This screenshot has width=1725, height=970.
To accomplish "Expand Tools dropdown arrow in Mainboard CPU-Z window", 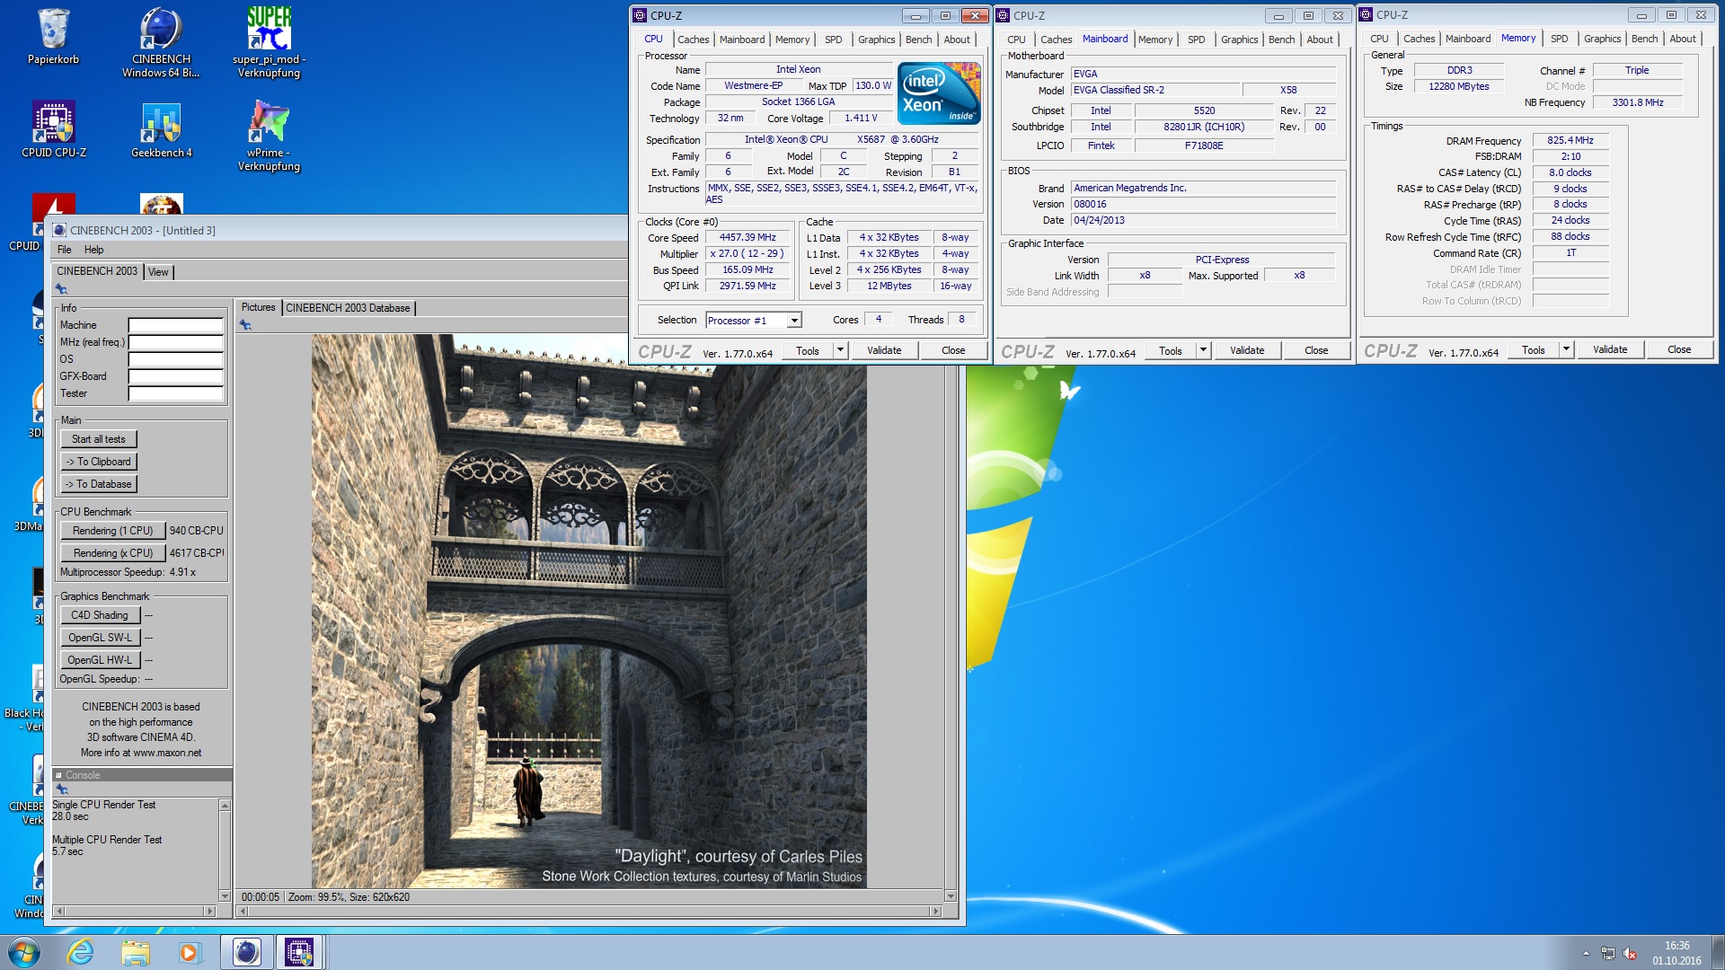I will (x=1203, y=350).
